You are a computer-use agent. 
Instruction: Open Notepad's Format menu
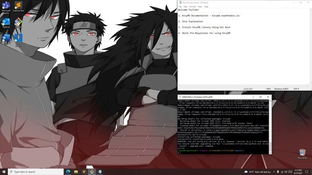193,6
